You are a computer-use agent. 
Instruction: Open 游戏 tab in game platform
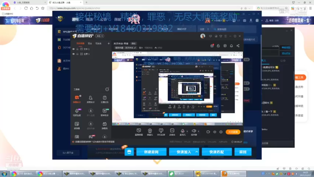click(75, 19)
